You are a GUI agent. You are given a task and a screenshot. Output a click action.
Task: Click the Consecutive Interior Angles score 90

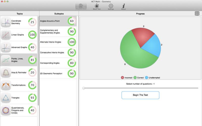click(72, 52)
